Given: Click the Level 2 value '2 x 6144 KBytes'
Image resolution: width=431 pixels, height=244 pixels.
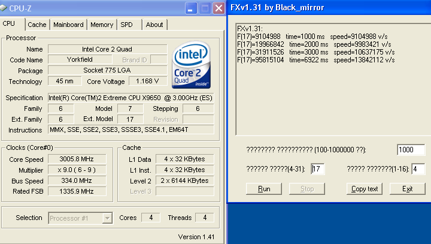Looking at the screenshot, I should pos(185,180).
